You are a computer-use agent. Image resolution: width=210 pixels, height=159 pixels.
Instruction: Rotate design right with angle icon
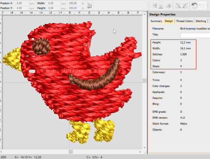pos(185,6)
